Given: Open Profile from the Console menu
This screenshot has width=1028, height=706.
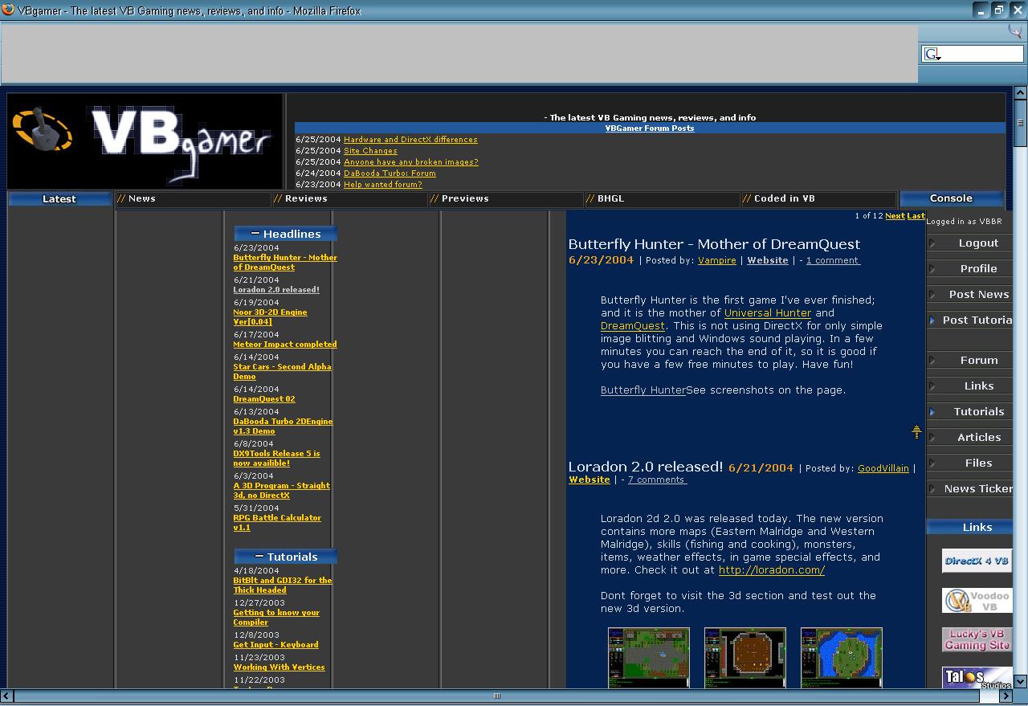Looking at the screenshot, I should click(x=978, y=269).
